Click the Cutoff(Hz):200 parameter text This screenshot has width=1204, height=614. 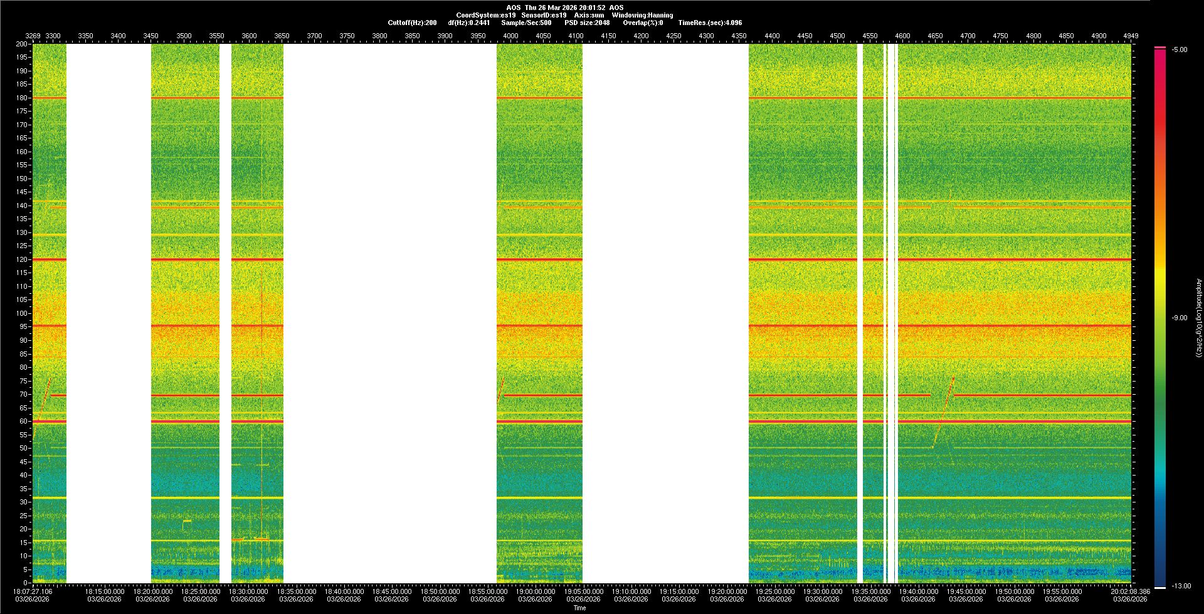click(412, 23)
